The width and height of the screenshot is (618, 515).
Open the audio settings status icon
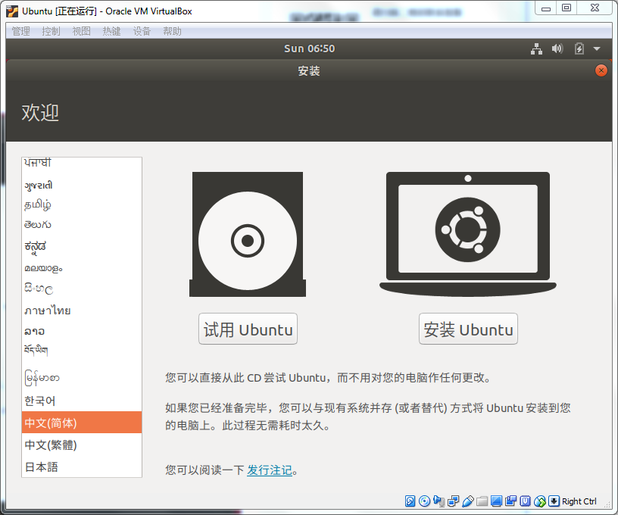[439, 501]
